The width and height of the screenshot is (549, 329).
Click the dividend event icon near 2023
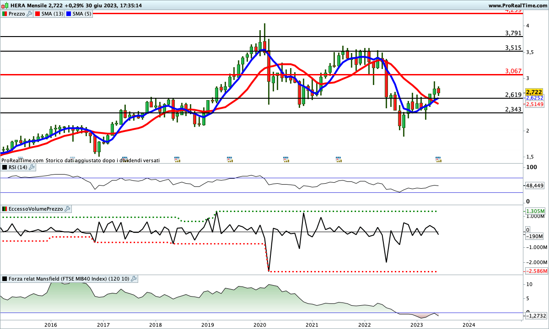[x=438, y=159]
